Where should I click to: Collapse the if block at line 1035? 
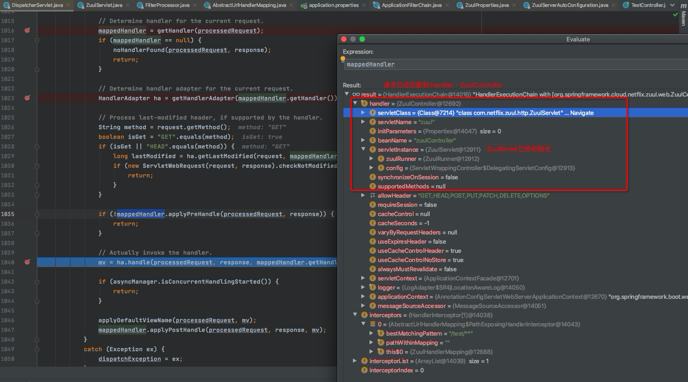tap(37, 214)
